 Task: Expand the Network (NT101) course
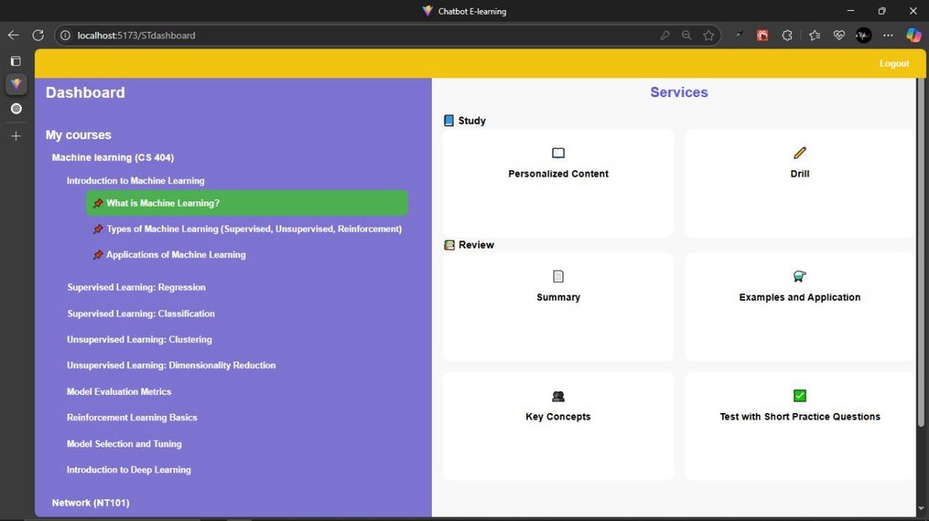91,503
